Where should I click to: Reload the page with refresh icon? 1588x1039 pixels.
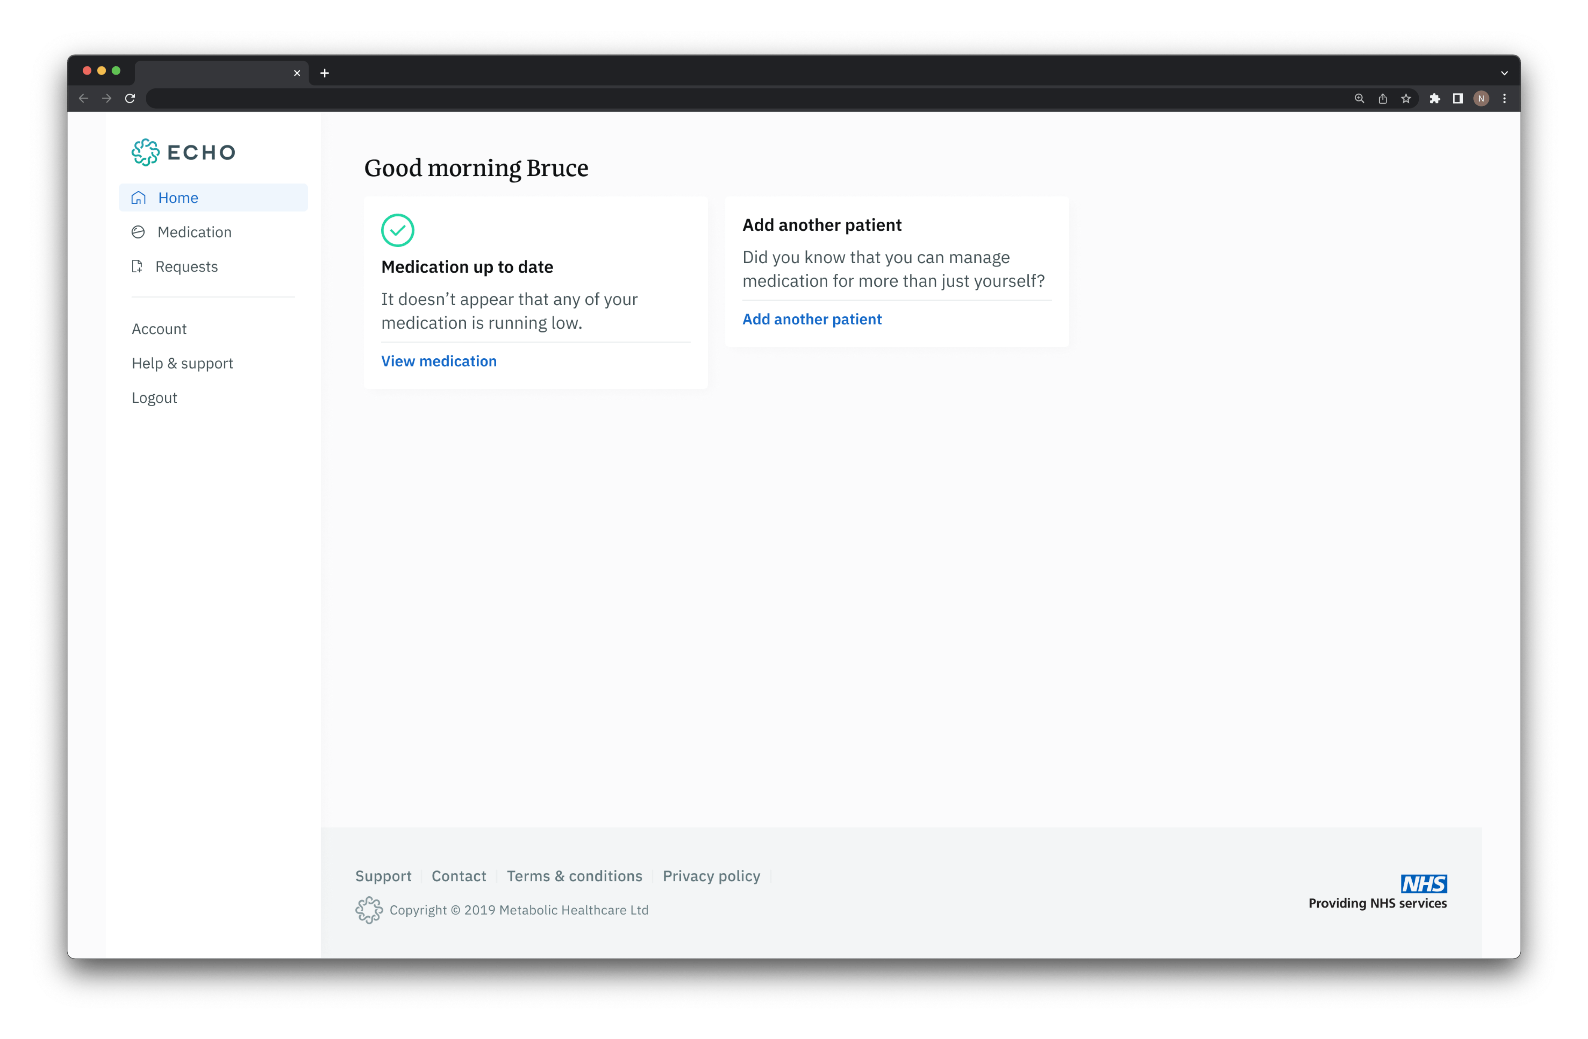(130, 99)
